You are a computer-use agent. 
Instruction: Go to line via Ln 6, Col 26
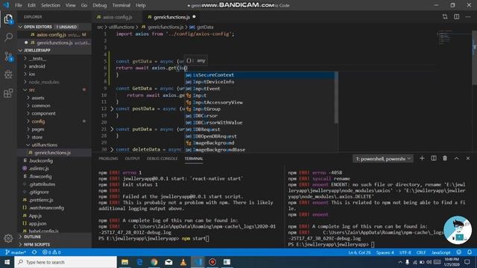359,252
